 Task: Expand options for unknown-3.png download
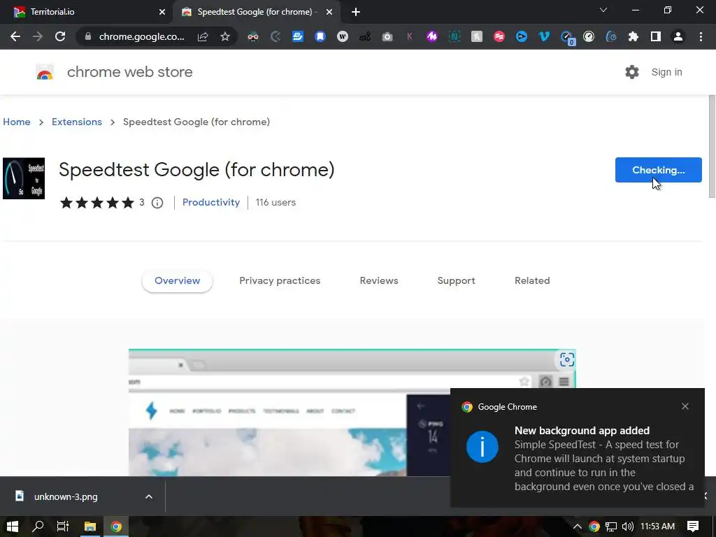[x=148, y=497]
